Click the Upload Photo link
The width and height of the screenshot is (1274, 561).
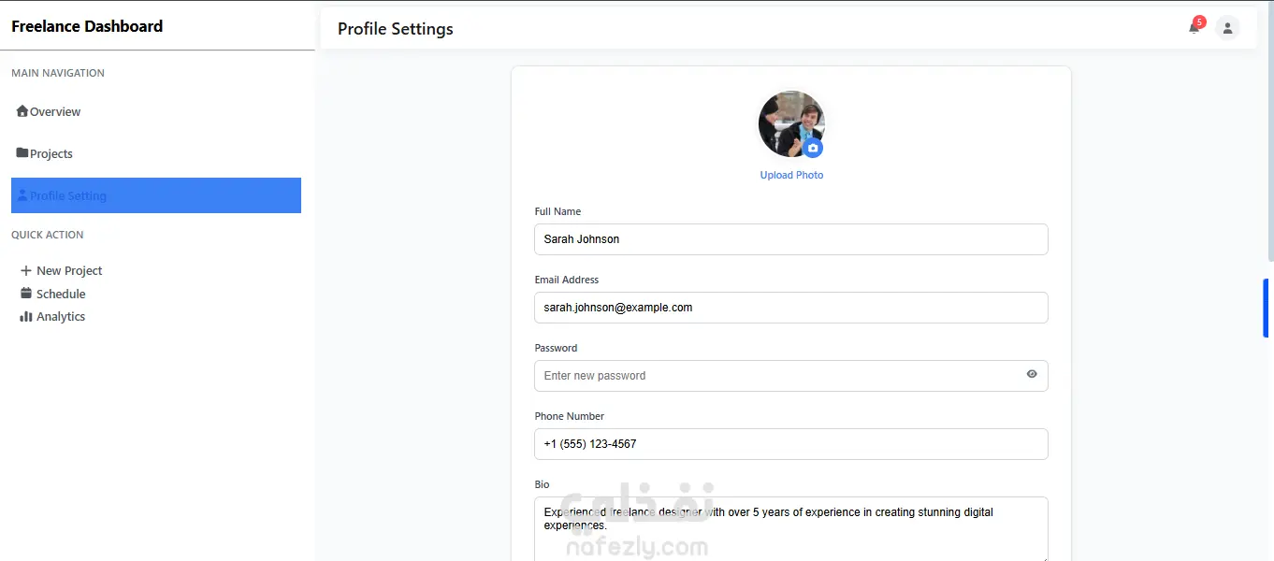791,175
